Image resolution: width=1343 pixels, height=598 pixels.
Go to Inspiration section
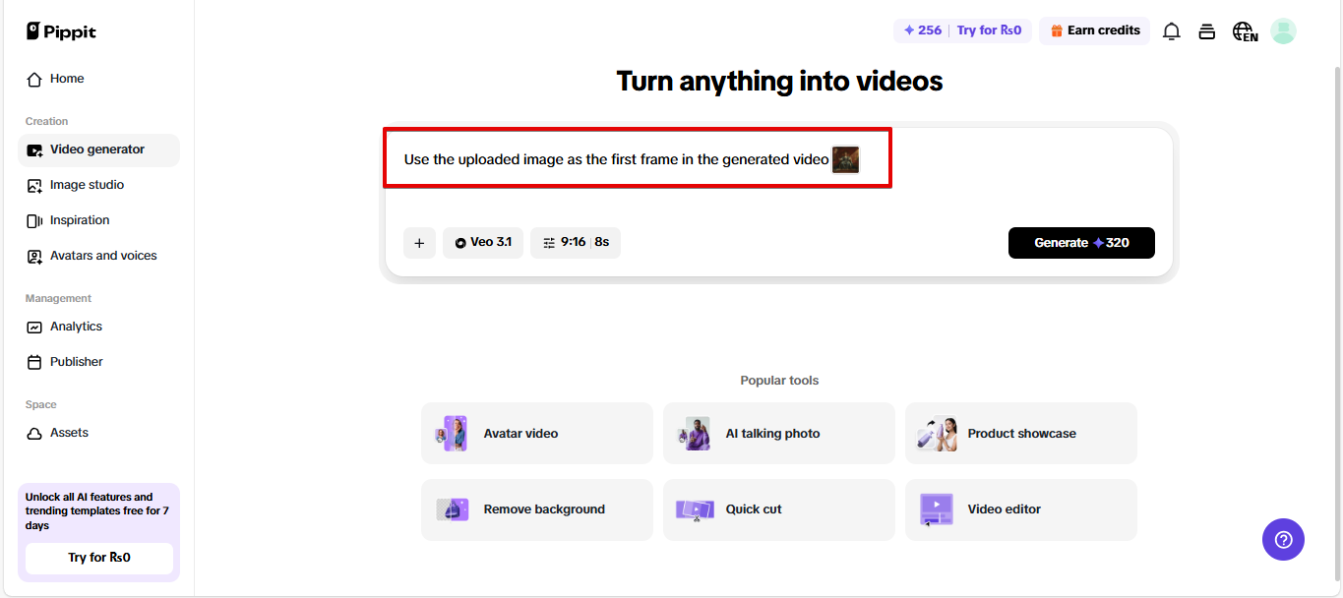pyautogui.click(x=98, y=220)
